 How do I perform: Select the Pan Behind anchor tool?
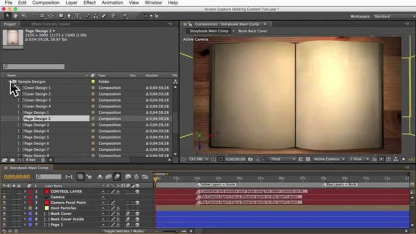(51, 16)
